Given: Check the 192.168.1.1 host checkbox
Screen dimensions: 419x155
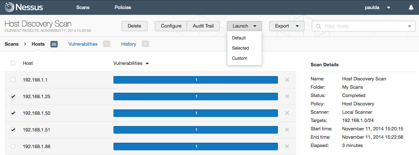Looking at the screenshot, I should tap(13, 80).
